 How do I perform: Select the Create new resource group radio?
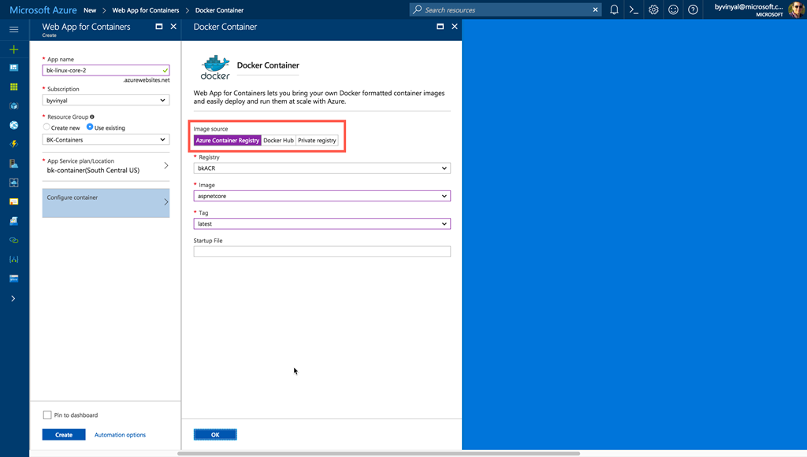point(47,127)
